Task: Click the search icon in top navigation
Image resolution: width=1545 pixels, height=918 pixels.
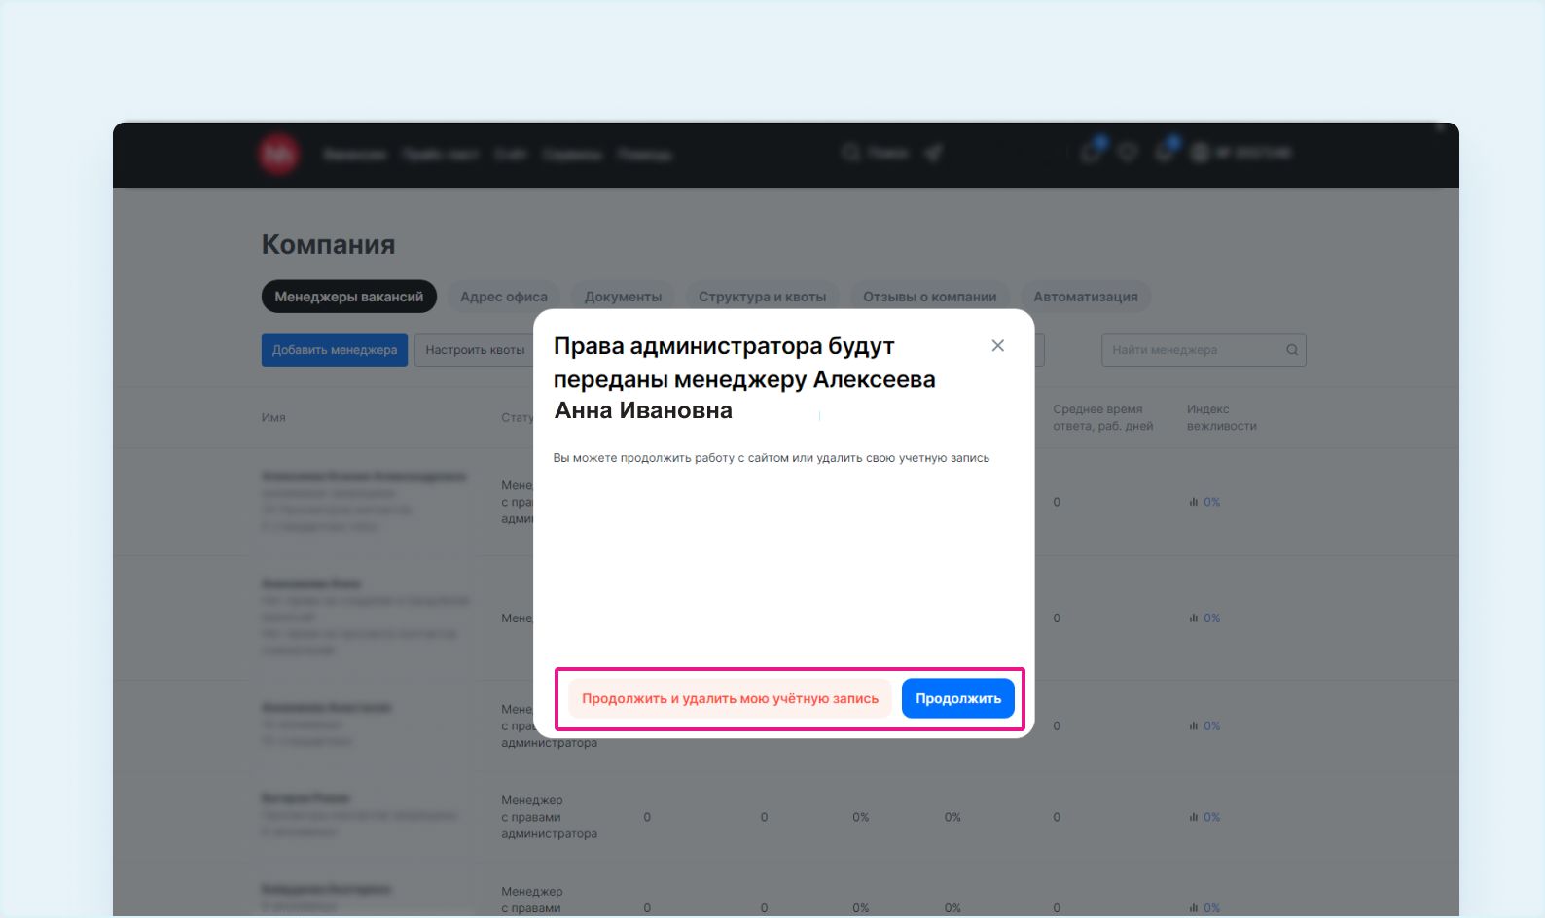Action: click(x=851, y=153)
